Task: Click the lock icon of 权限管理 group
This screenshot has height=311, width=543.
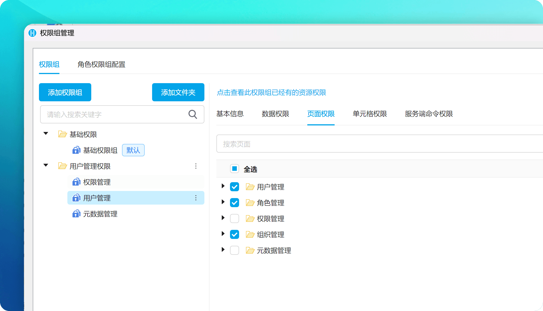Action: (x=76, y=182)
